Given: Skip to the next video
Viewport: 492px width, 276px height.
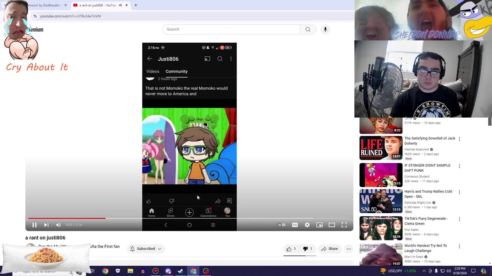Looking at the screenshot, I should pyautogui.click(x=46, y=225).
